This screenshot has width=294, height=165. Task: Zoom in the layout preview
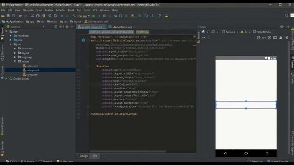click(270, 38)
